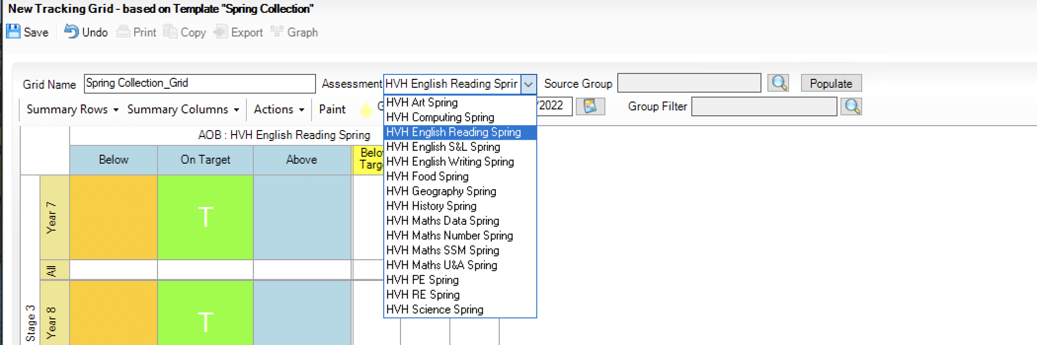Expand the Summary Rows dropdown
The height and width of the screenshot is (345, 1037).
click(x=72, y=109)
